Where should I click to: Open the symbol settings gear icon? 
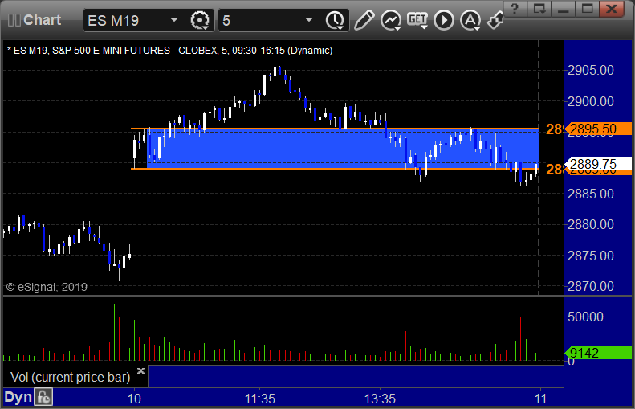(x=200, y=20)
